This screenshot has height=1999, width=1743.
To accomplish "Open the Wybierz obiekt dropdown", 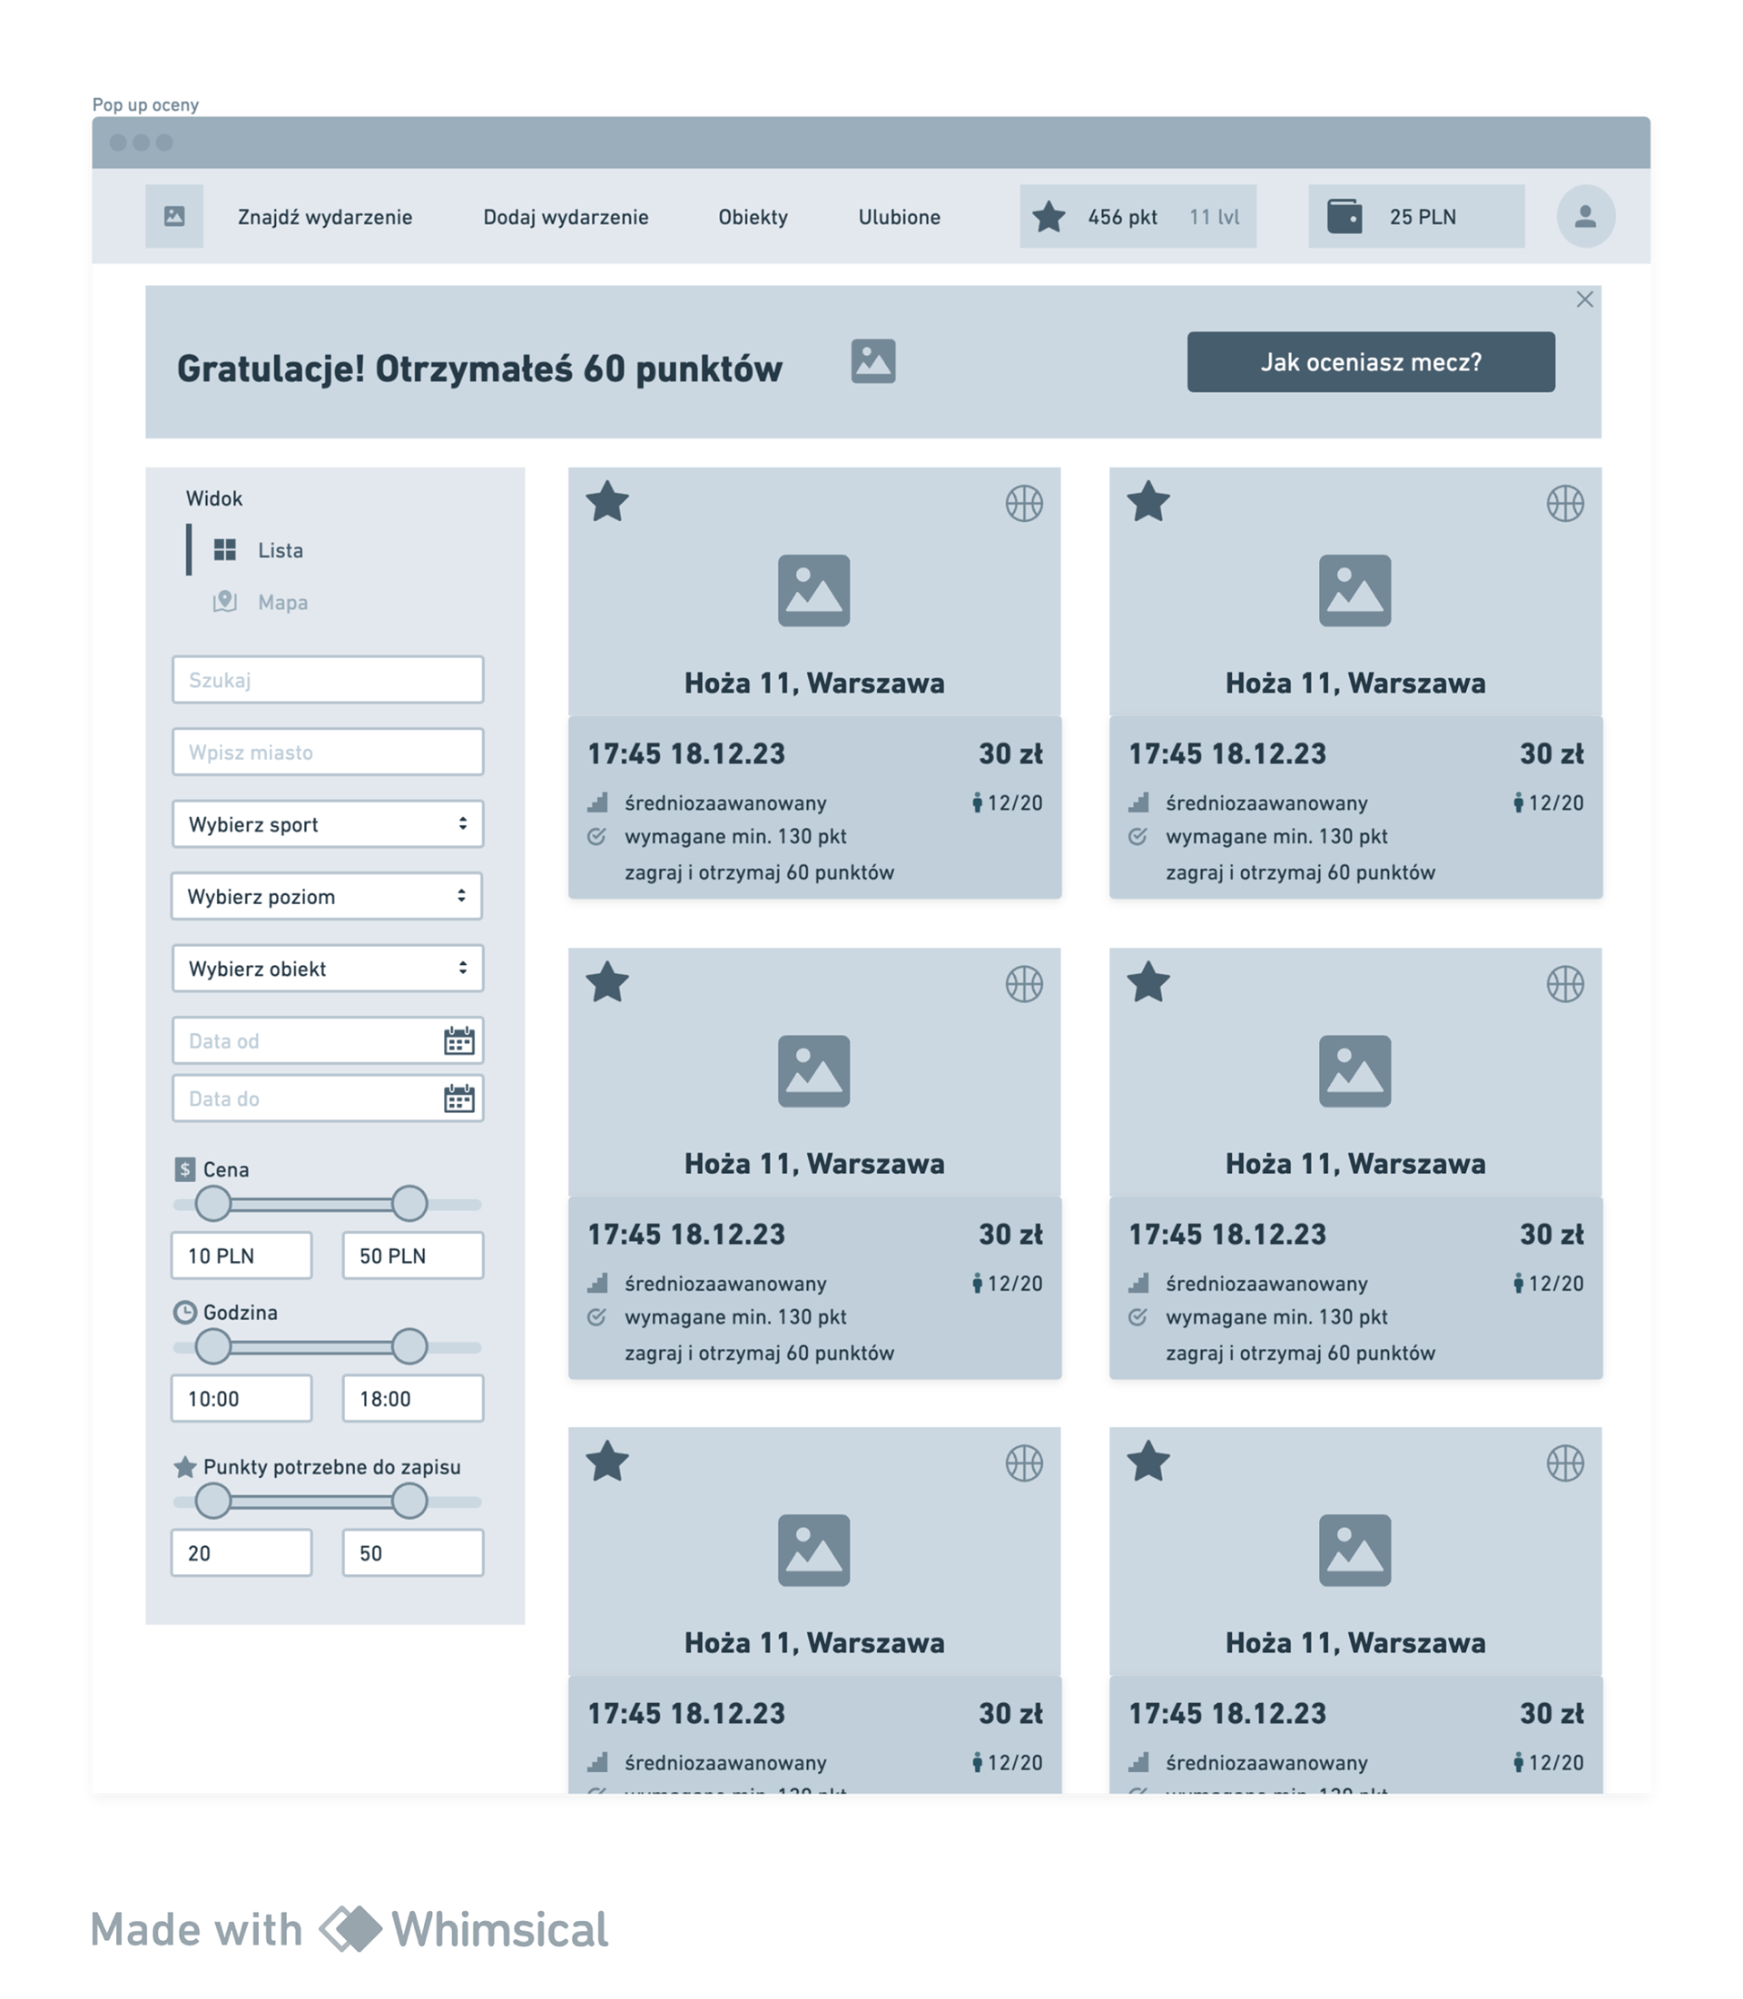I will (x=328, y=968).
